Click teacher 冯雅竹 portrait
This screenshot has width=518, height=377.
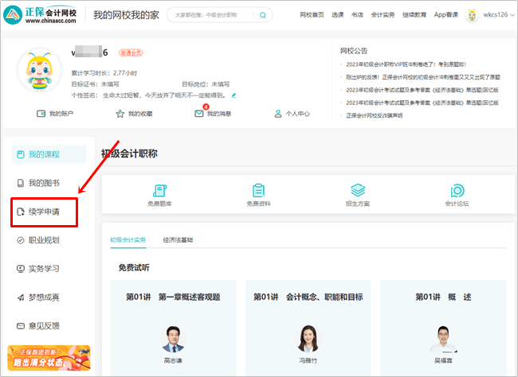tap(308, 339)
